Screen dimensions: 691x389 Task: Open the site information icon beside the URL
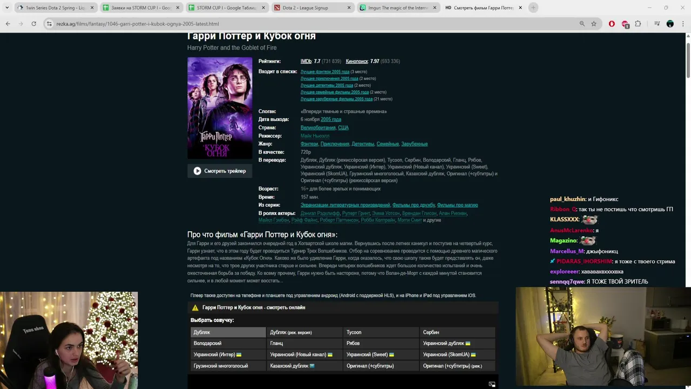(x=49, y=24)
